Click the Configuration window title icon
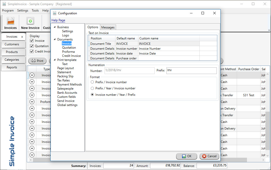This screenshot has height=170, width=271. pos(55,13)
